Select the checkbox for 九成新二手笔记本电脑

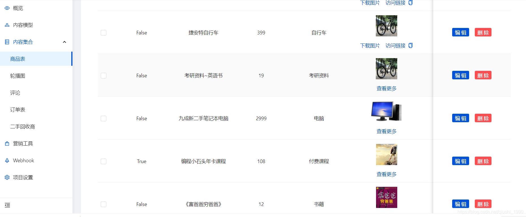click(104, 119)
